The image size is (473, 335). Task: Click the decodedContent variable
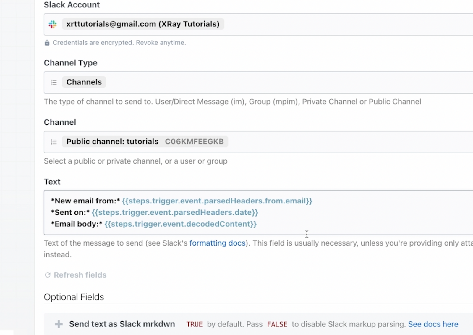click(x=181, y=224)
